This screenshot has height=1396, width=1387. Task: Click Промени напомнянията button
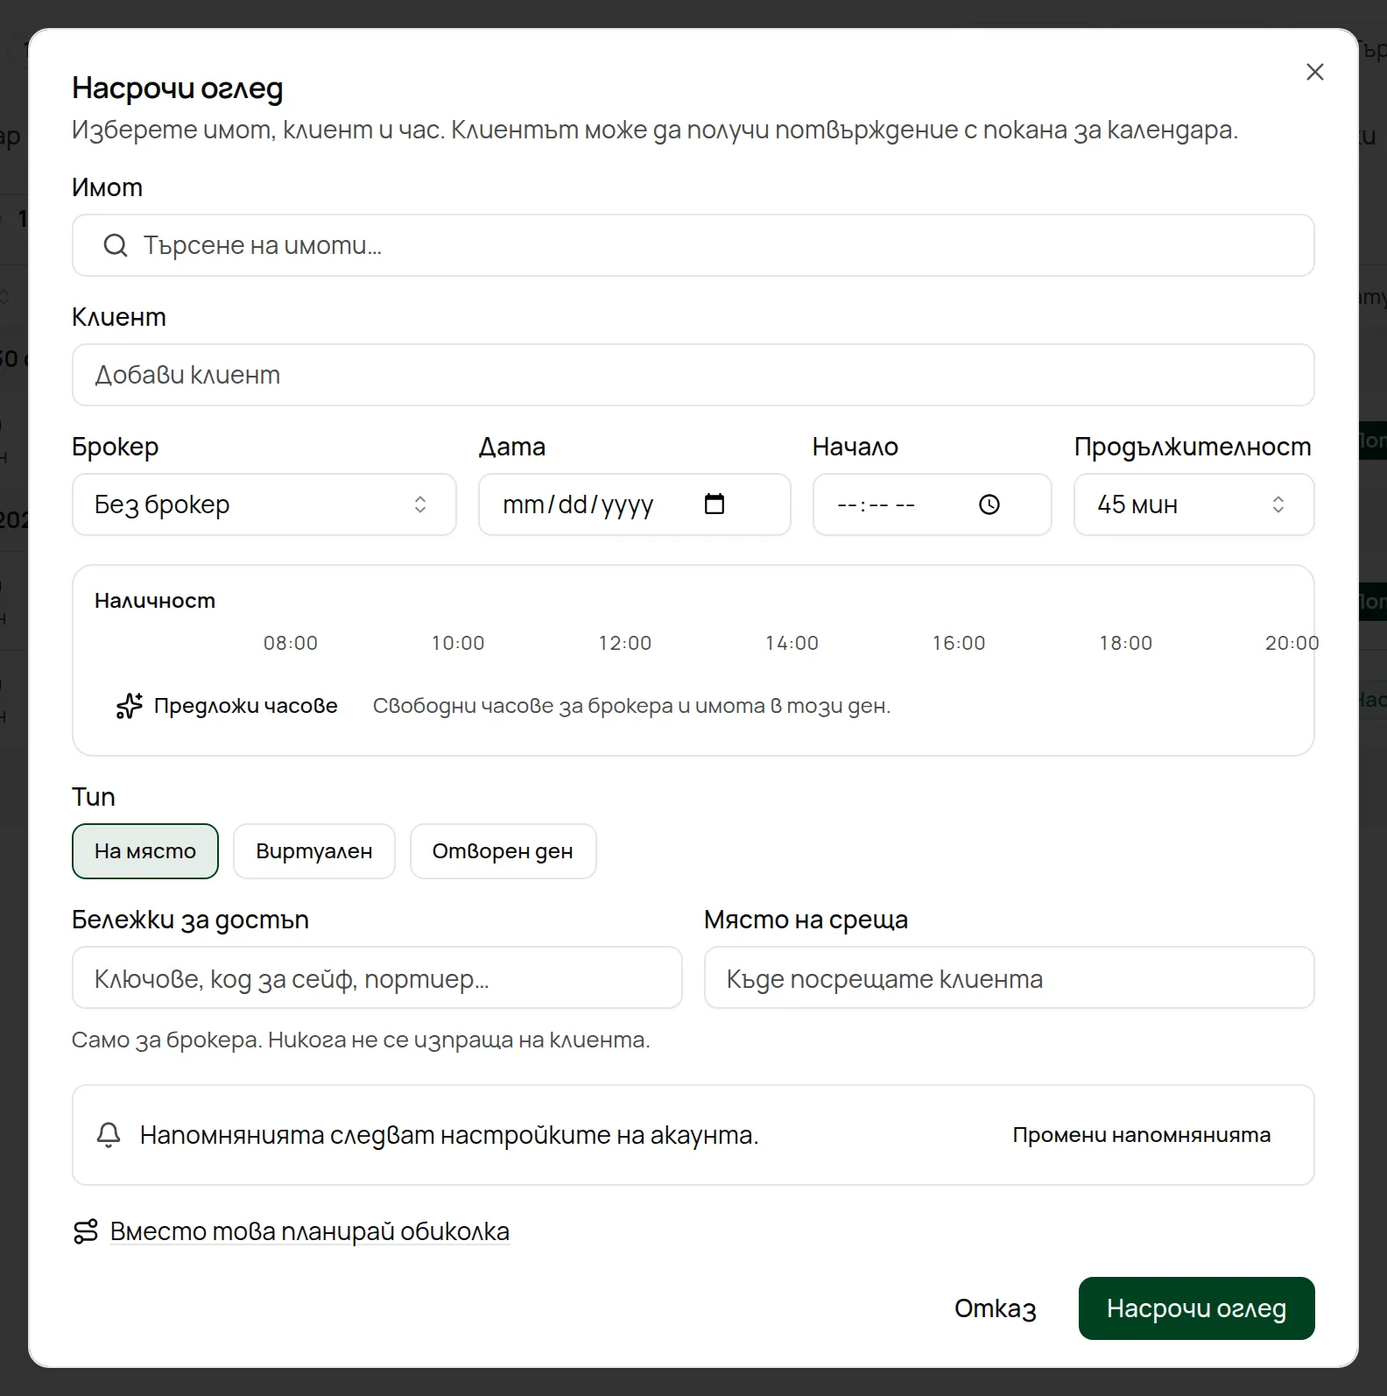1142,1135
